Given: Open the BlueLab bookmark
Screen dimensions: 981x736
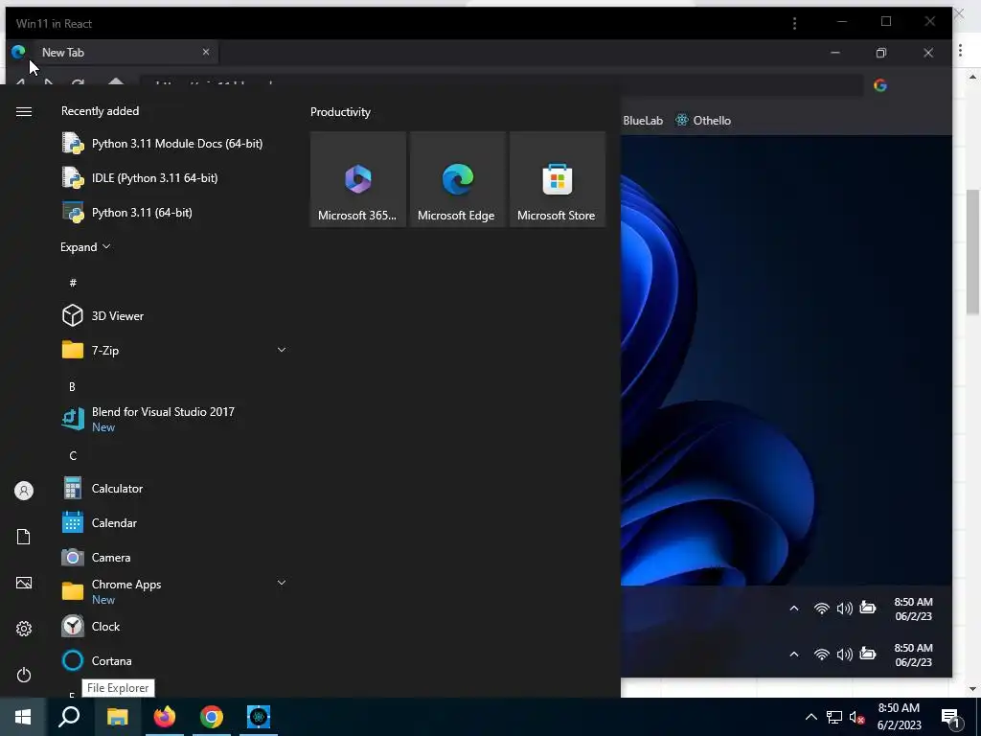Looking at the screenshot, I should [x=643, y=120].
